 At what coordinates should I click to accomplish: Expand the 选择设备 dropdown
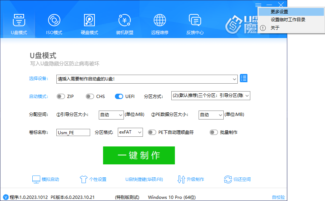point(234,79)
